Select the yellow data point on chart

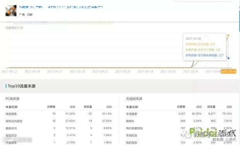(228, 35)
